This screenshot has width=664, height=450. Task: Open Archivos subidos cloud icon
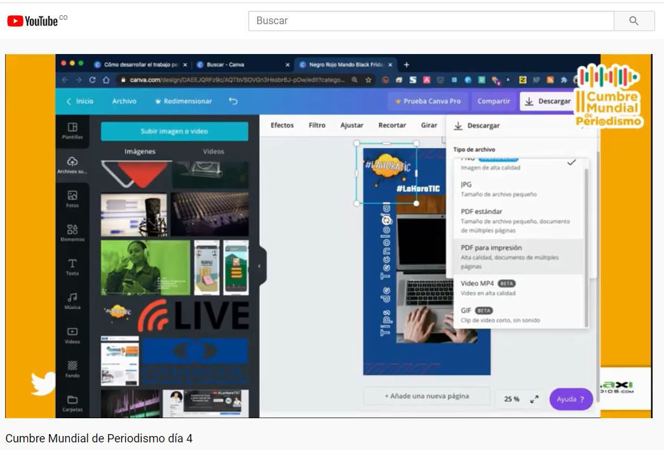pos(72,165)
